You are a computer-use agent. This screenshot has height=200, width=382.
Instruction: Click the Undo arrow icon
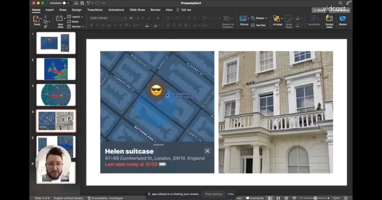[x=88, y=3]
